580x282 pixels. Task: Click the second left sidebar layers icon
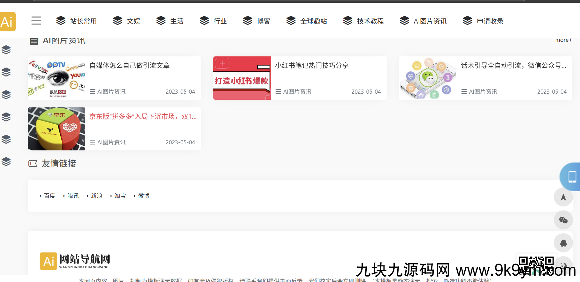tap(6, 72)
